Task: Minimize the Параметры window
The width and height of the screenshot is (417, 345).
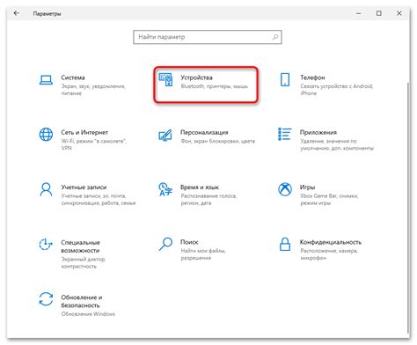Action: click(358, 13)
